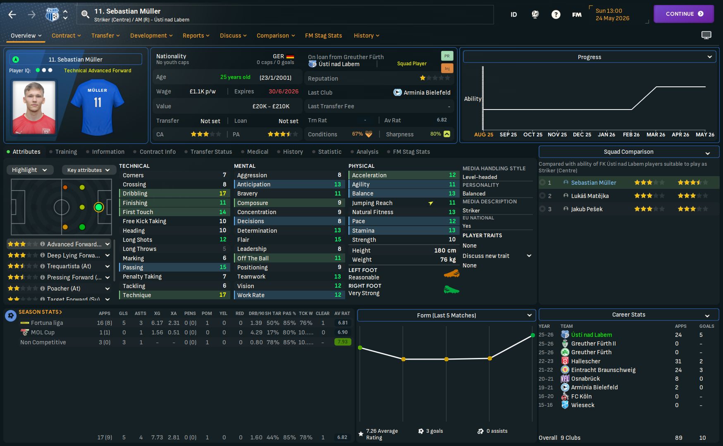Show info for Deep Lying Forward role

click(42, 255)
